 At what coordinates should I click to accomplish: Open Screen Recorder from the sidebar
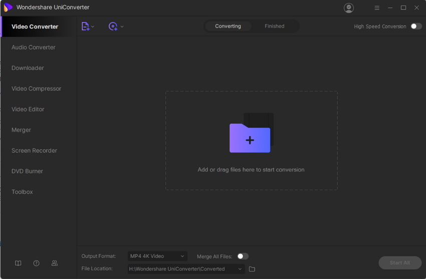coord(34,150)
